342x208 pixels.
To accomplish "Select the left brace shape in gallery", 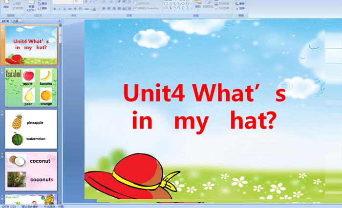I will coord(183,8).
